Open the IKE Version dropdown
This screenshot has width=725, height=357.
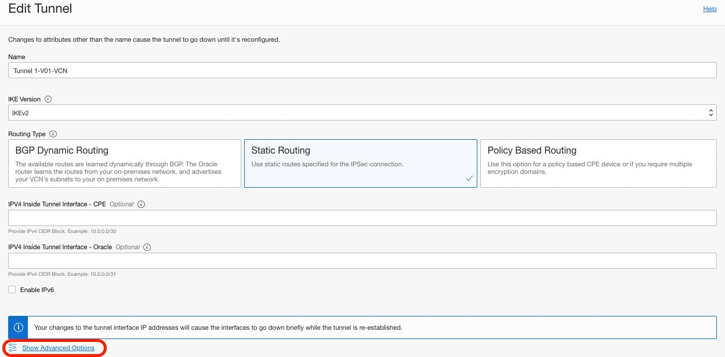pyautogui.click(x=362, y=112)
